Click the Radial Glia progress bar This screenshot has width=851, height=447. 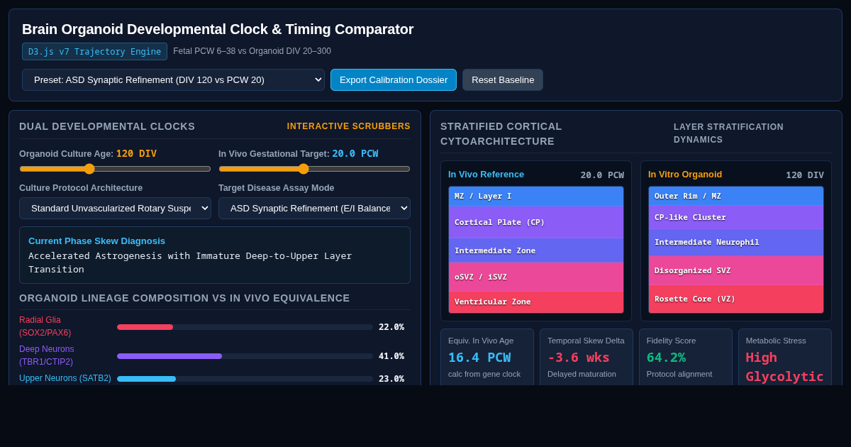[x=245, y=327]
